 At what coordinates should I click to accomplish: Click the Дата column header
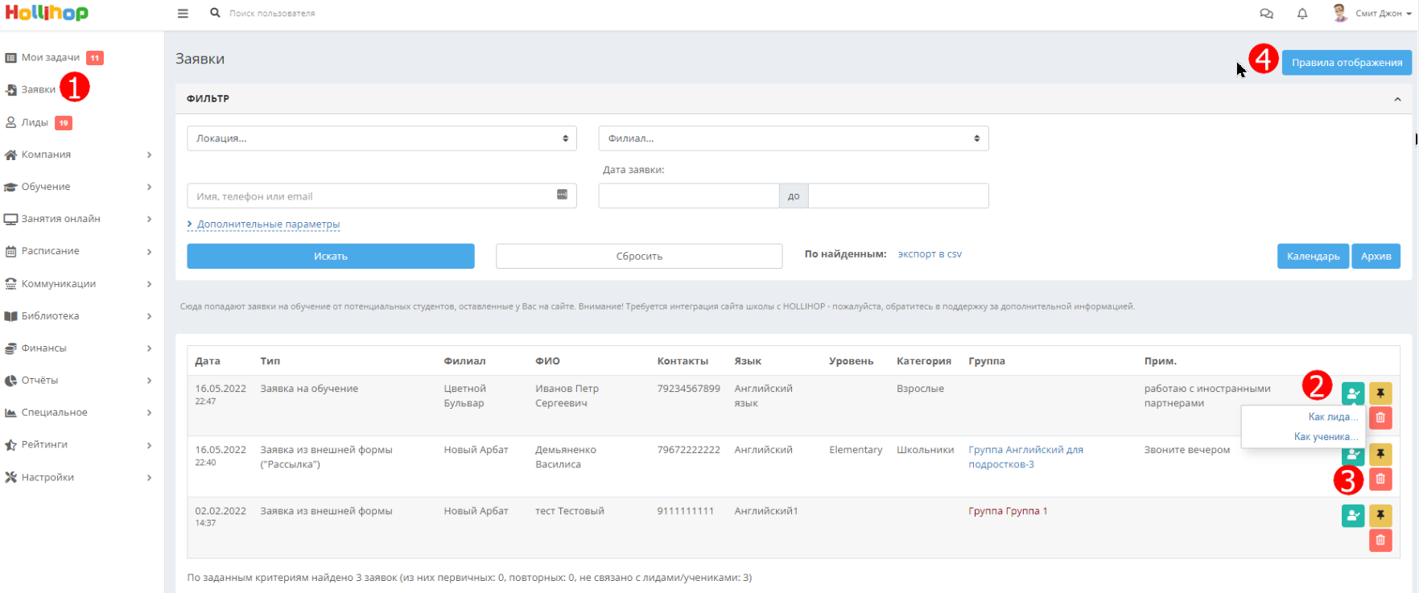click(x=208, y=361)
